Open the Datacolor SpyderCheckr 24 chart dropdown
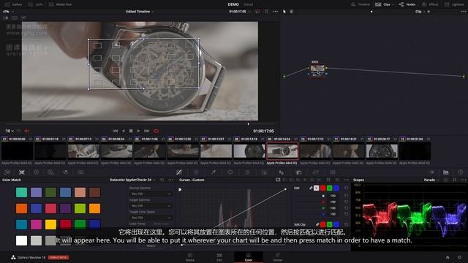 (x=132, y=180)
